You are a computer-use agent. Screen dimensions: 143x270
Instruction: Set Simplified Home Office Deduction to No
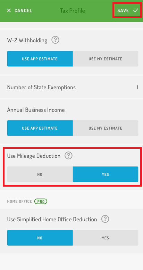click(40, 238)
